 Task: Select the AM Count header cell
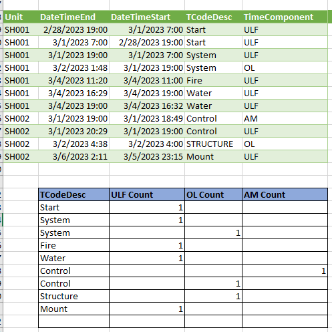(285, 194)
